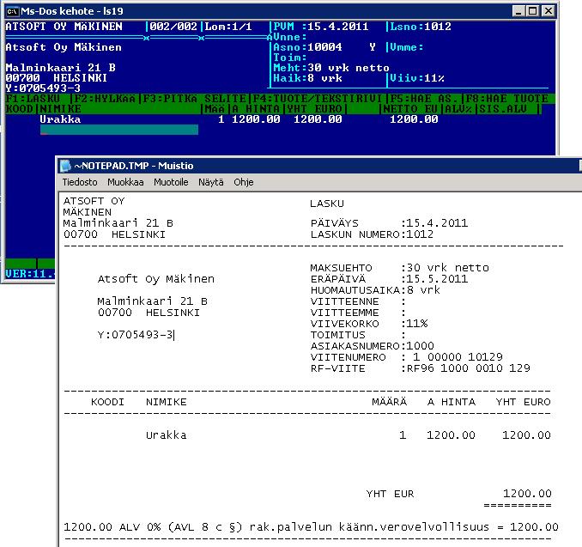
Task: Click the NETTO EU column header in DOS
Action: [x=410, y=109]
